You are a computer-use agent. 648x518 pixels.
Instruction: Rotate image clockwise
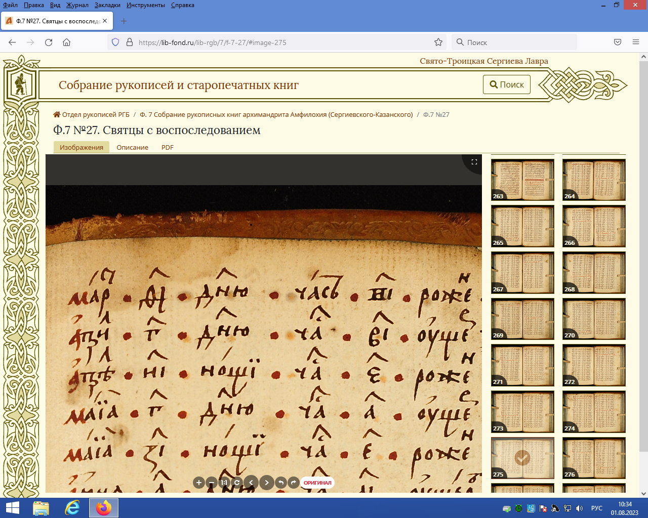[x=293, y=483]
